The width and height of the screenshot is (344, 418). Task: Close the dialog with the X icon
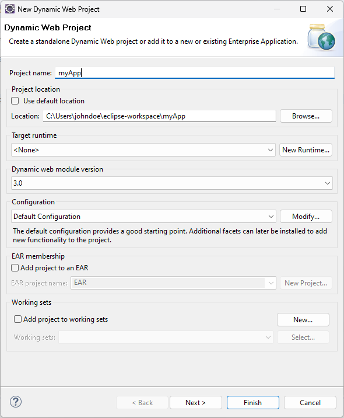coord(330,9)
